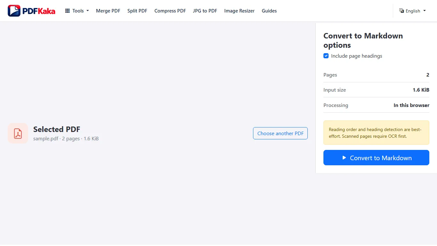Screen dimensions: 437x246
Task: Open the Tools dropdown menu
Action: click(77, 11)
